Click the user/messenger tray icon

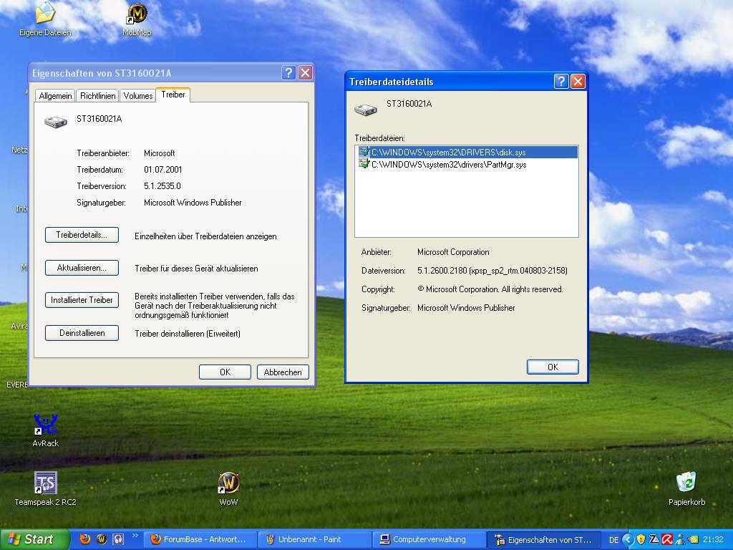point(680,540)
